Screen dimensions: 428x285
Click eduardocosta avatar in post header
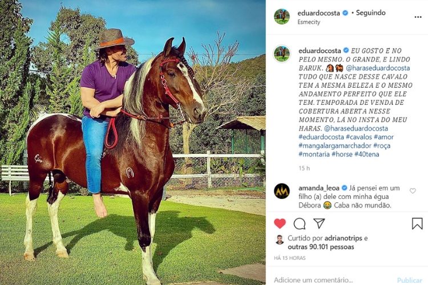click(281, 17)
